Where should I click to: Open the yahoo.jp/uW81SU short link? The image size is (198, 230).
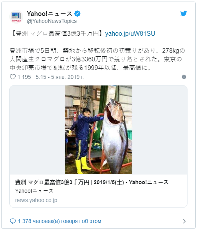(x=130, y=33)
